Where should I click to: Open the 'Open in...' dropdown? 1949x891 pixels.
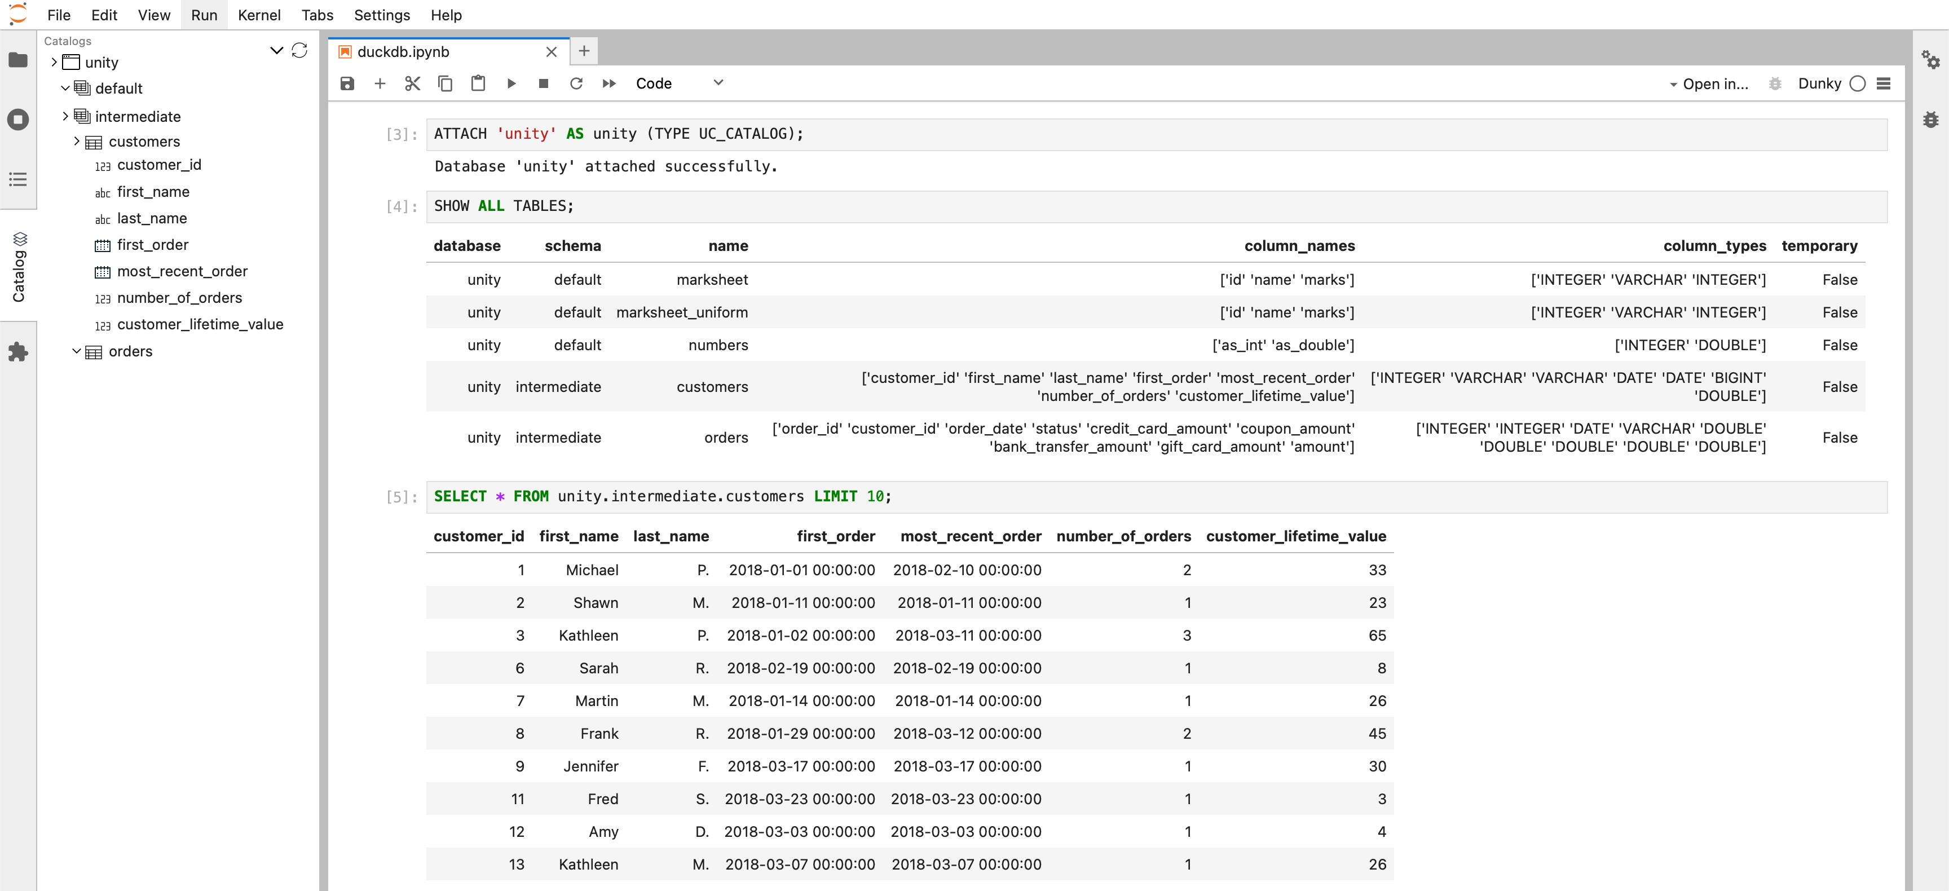1709,84
